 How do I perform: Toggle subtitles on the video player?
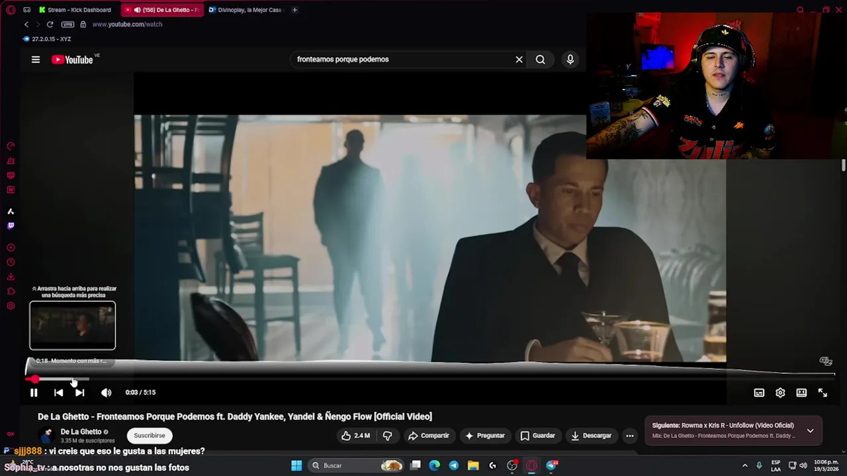pyautogui.click(x=759, y=393)
